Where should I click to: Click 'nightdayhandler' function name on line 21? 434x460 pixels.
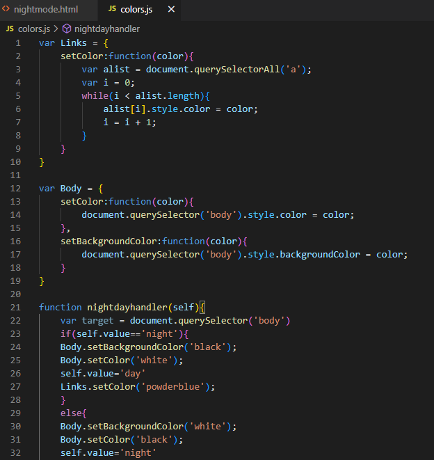point(127,308)
